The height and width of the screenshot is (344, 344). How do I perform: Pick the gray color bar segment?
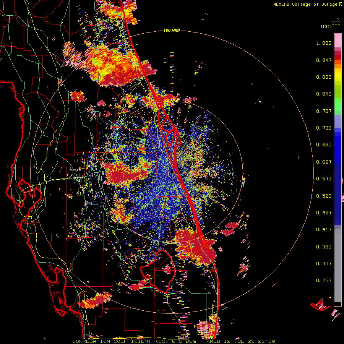(338, 266)
